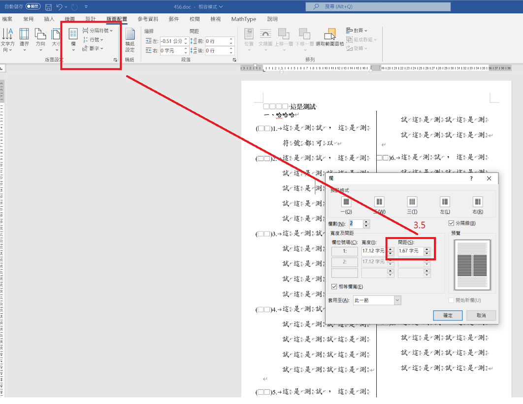Toggle the 分隔線(B) checkbox
This screenshot has width=523, height=404.
coord(451,223)
